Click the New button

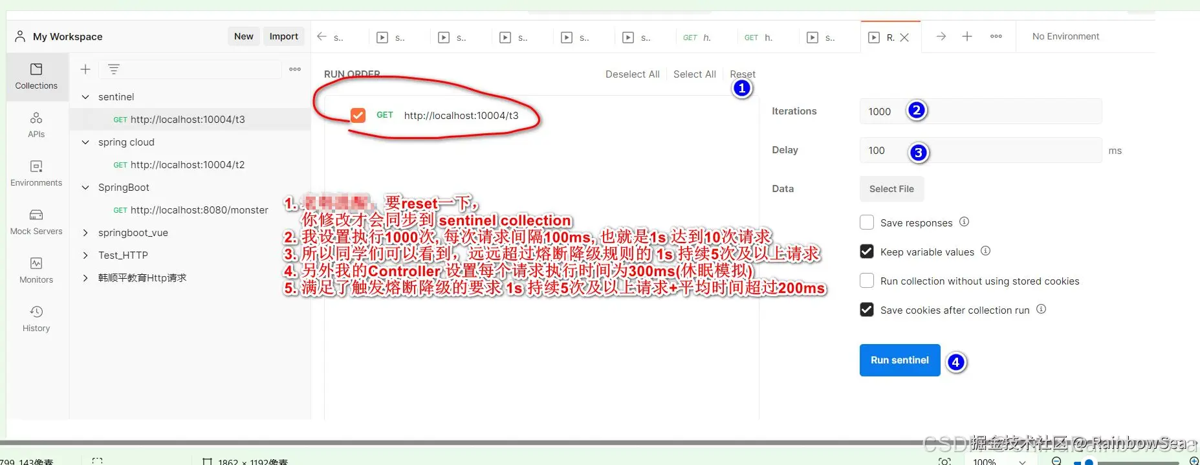coord(243,36)
